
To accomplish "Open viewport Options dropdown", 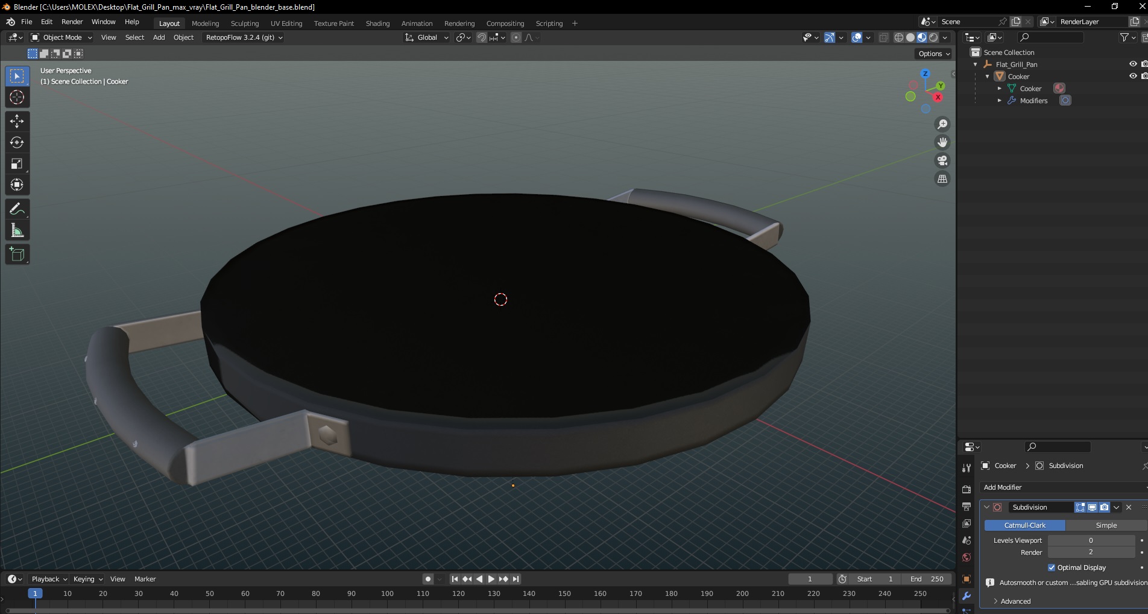I will click(934, 54).
